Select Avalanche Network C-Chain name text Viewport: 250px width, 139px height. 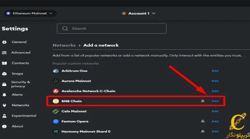(x=88, y=91)
